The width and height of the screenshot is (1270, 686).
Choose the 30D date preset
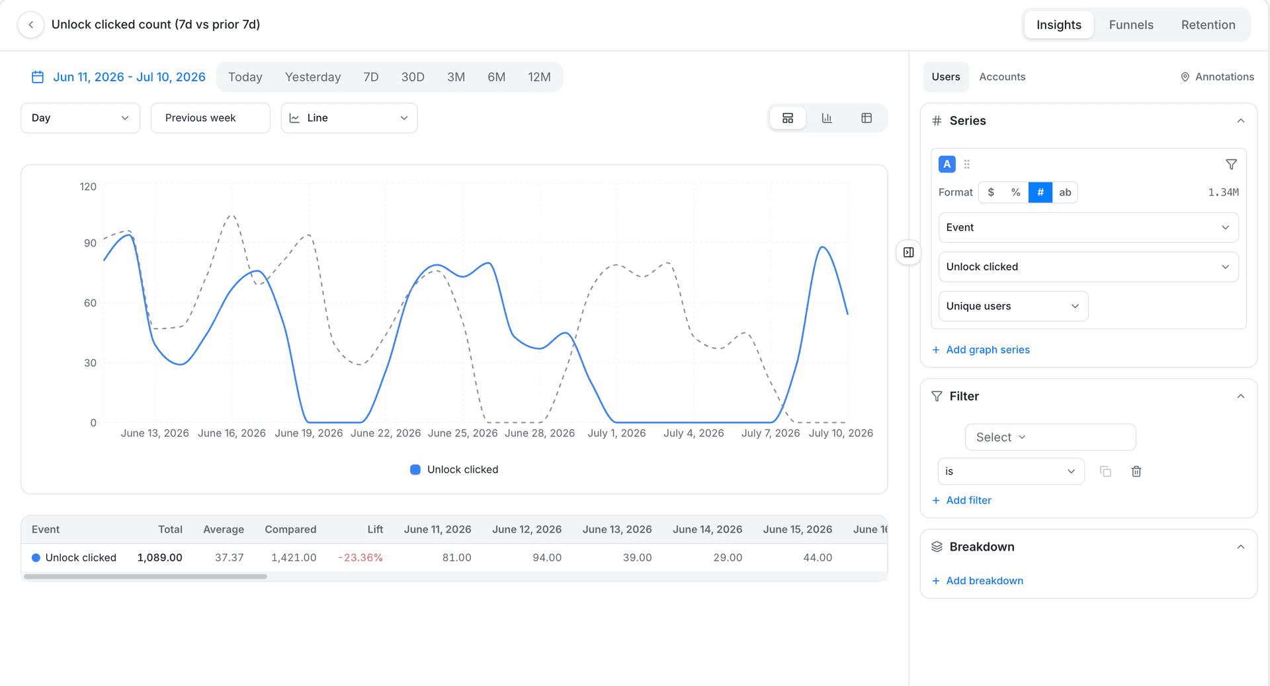tap(413, 77)
